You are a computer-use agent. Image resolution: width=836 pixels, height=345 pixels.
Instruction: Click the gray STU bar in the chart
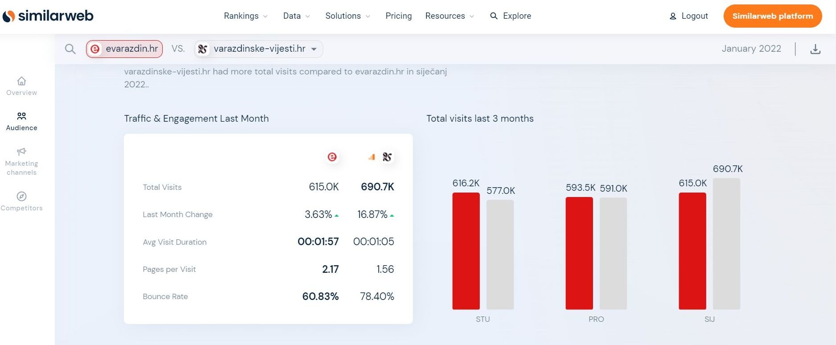coord(500,255)
